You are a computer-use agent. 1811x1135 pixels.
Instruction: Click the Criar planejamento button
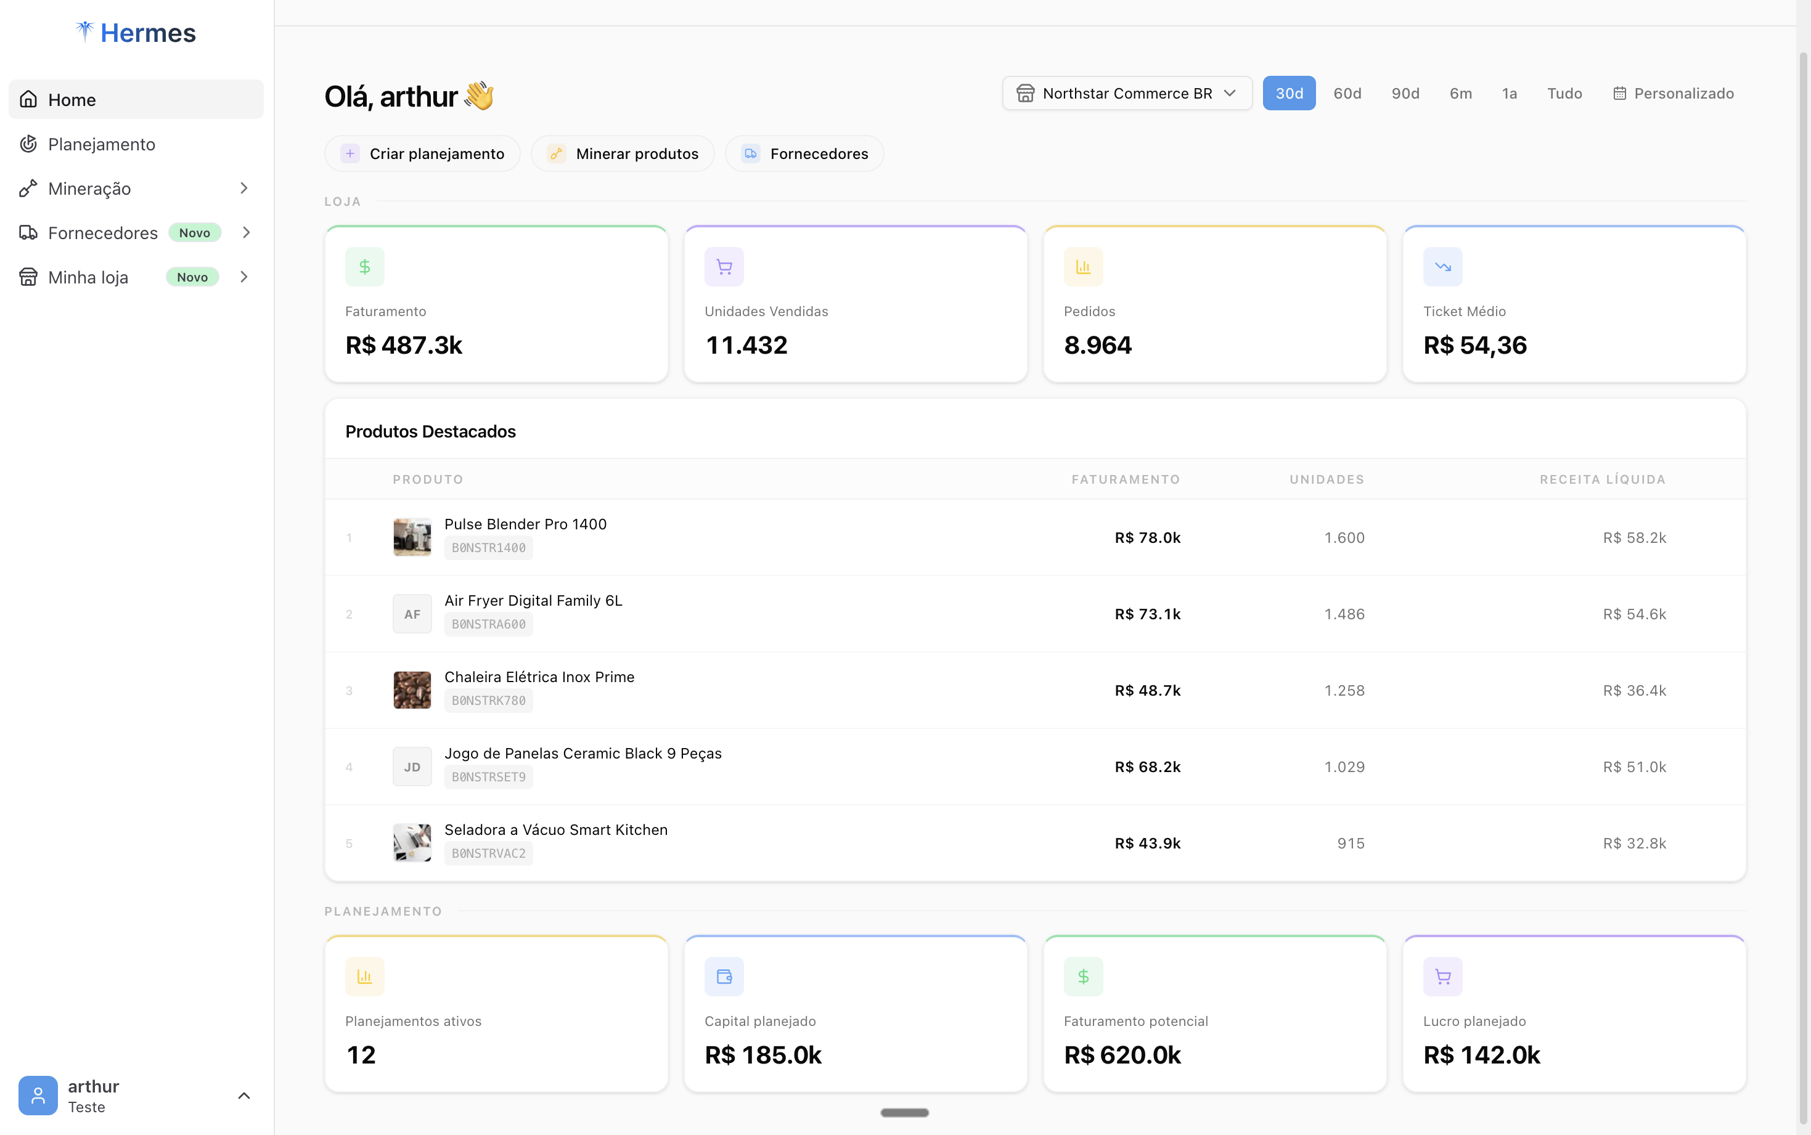(422, 153)
